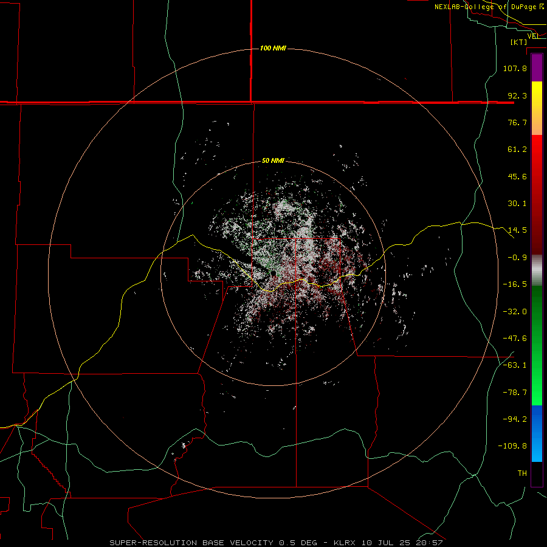Click the 100 NMI range ring label
This screenshot has width=547, height=547.
pos(273,48)
